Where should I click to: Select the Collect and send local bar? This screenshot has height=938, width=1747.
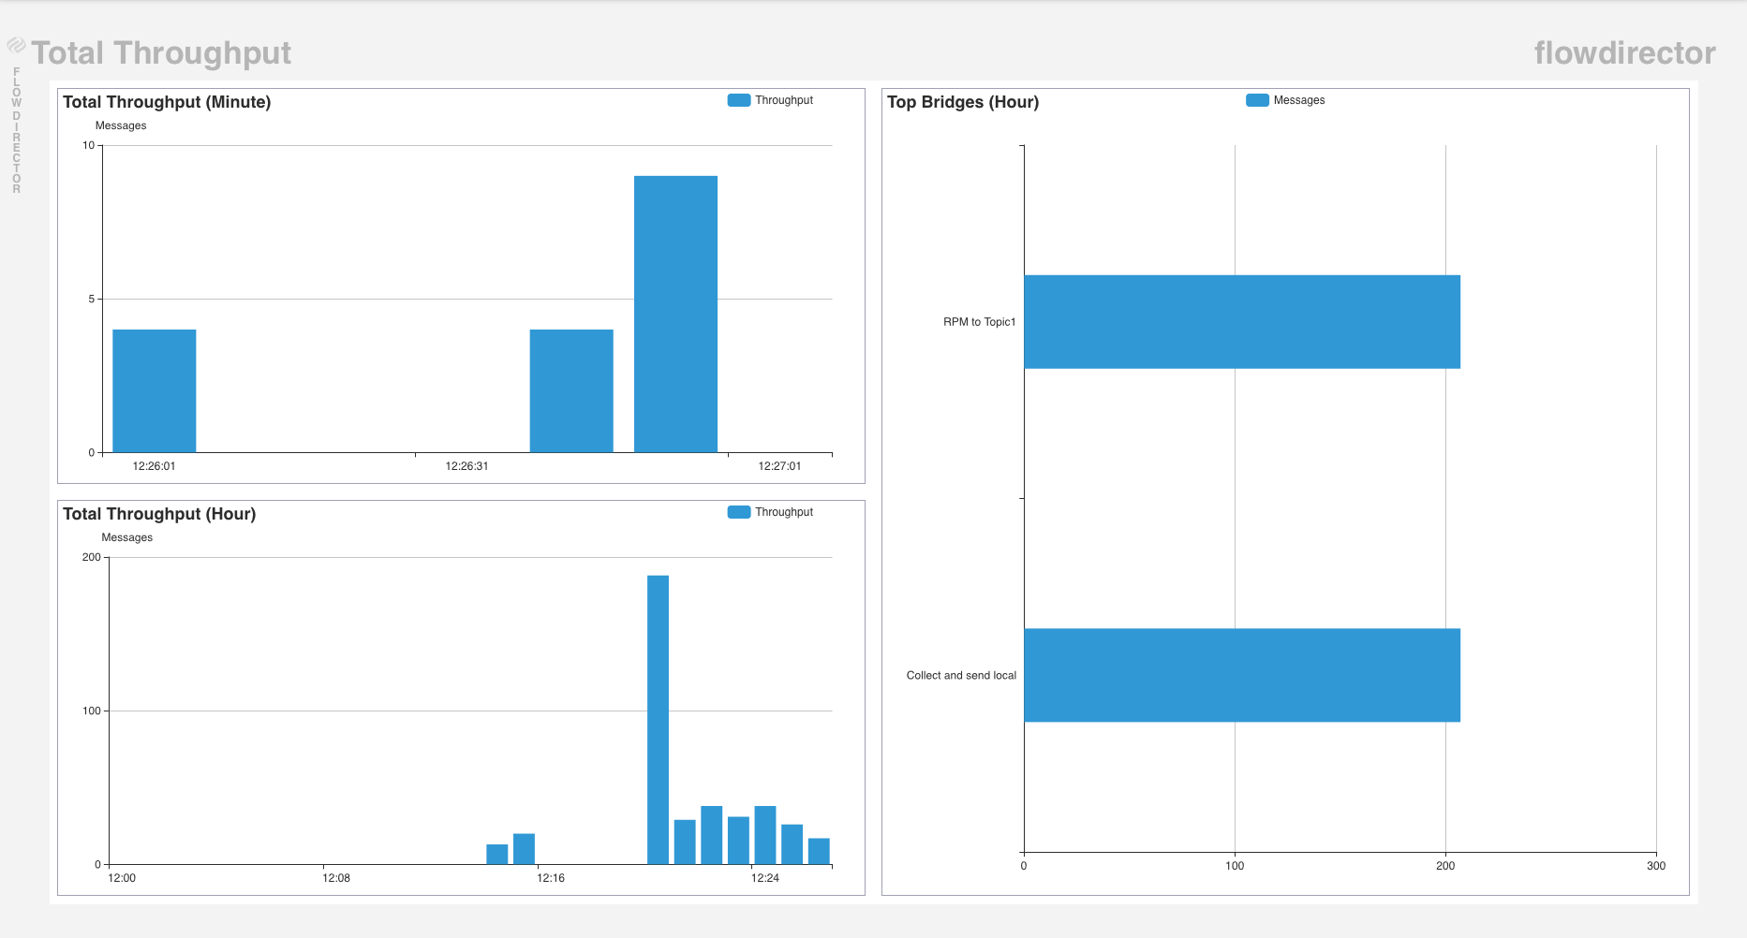point(1241,675)
